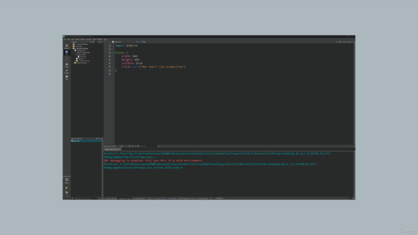Collapse the Source Files tree node
The height and width of the screenshot is (235, 418).
point(75,55)
